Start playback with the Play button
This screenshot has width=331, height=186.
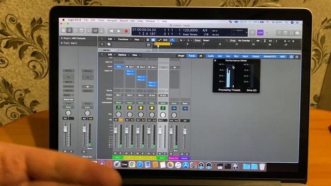119,31
